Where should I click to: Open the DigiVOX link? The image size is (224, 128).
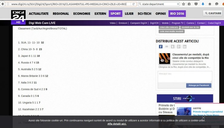click(154, 23)
